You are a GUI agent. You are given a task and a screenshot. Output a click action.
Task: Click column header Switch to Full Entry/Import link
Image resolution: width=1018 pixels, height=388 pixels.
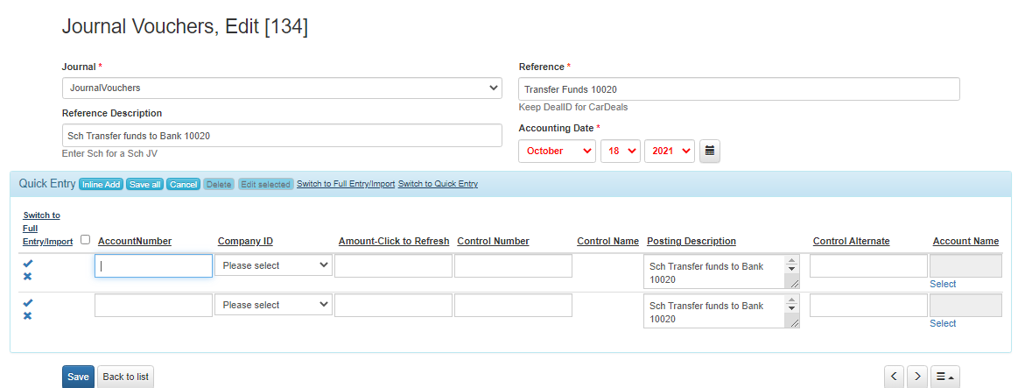click(x=47, y=228)
